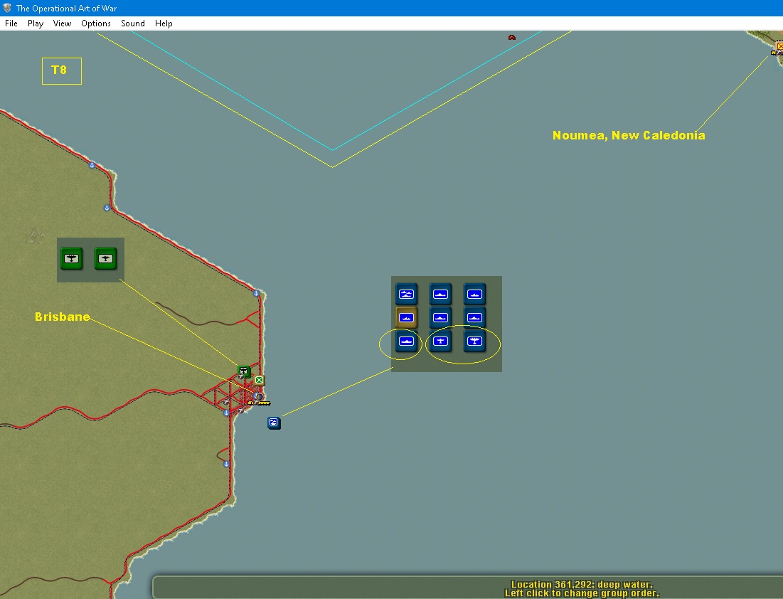Click the northernmost anchor port marker on coast
783x599 pixels.
(92, 165)
